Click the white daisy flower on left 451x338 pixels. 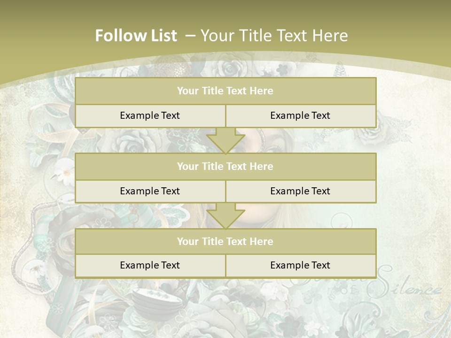coord(65,172)
